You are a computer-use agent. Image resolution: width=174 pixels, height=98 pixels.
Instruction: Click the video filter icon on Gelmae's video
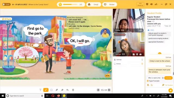pos(134,54)
